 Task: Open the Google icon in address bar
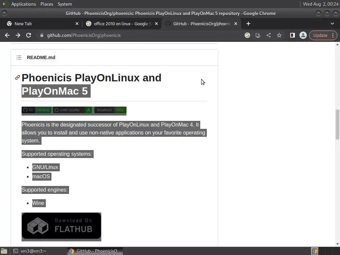(247, 35)
